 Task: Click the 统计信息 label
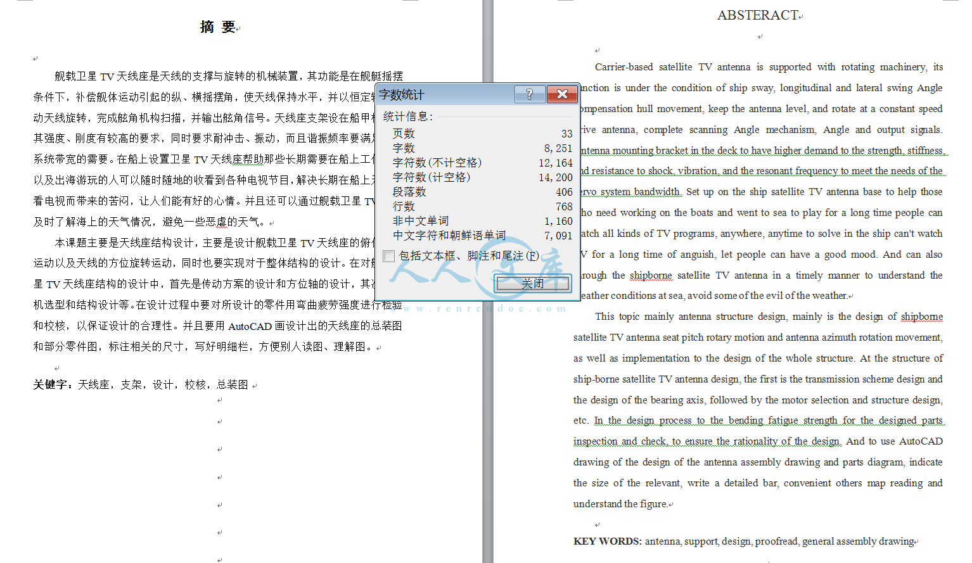408,117
